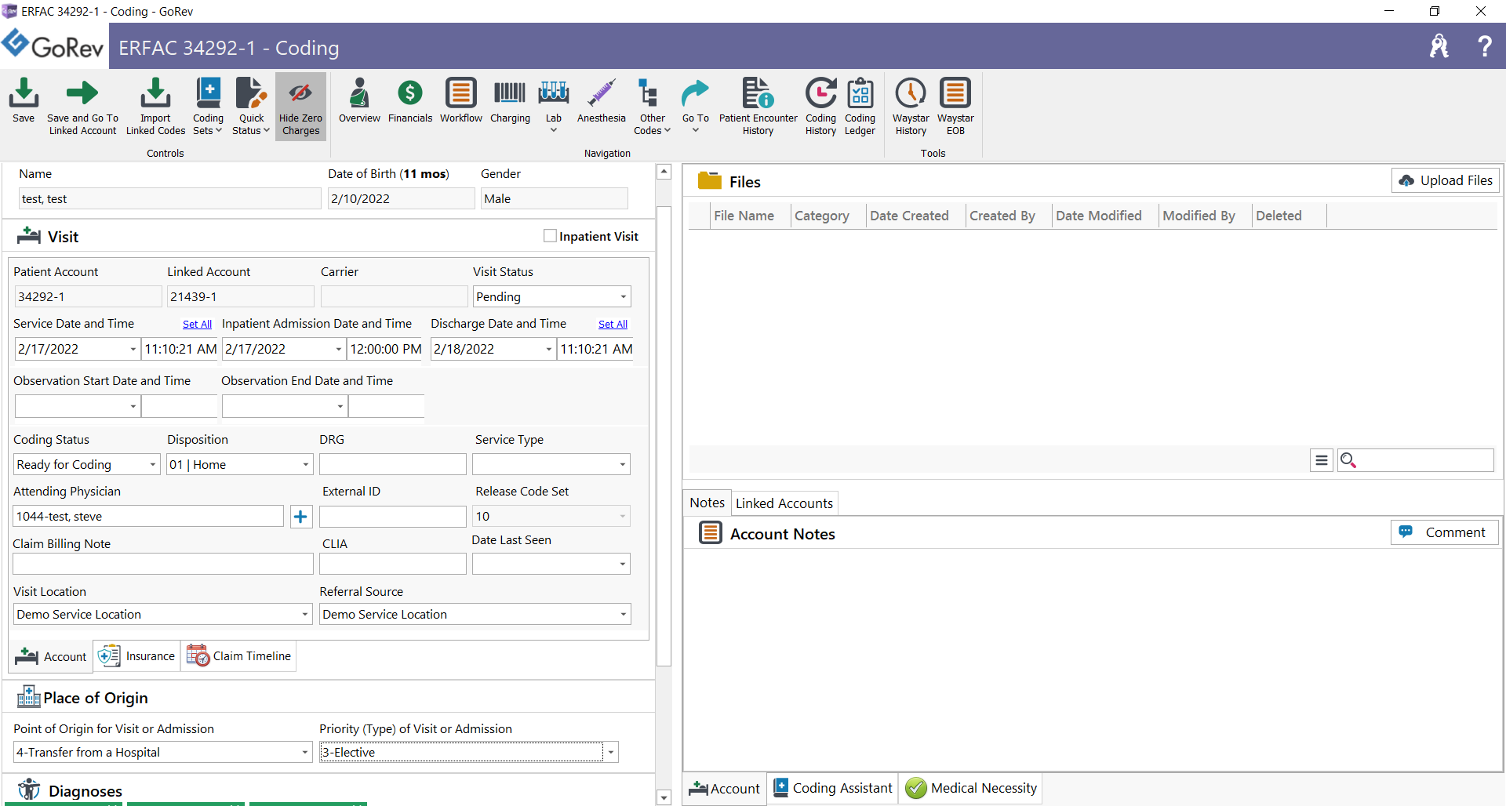Open the Service Date picker dropdown
The width and height of the screenshot is (1506, 806).
(x=133, y=349)
